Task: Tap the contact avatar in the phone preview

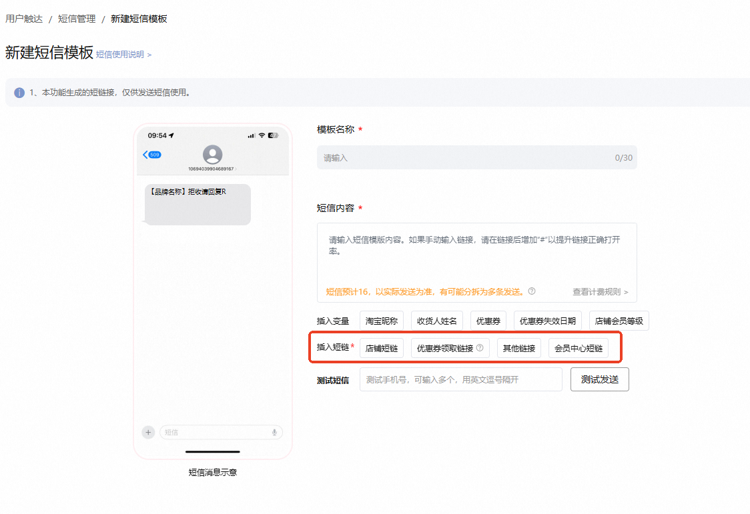Action: click(x=212, y=155)
